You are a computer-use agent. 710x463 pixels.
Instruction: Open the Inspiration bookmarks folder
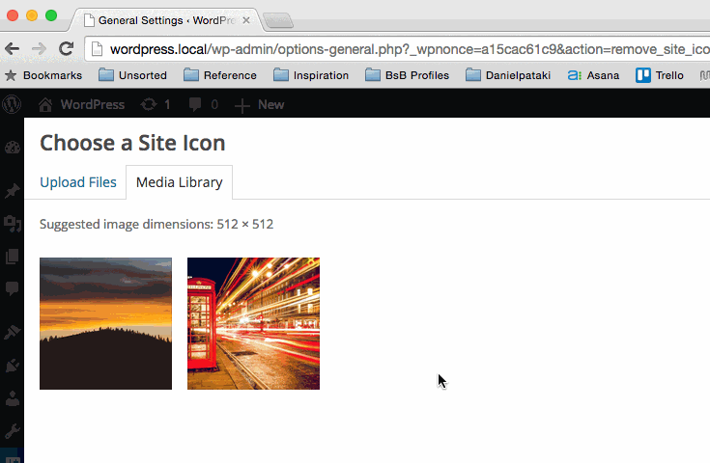click(x=311, y=75)
